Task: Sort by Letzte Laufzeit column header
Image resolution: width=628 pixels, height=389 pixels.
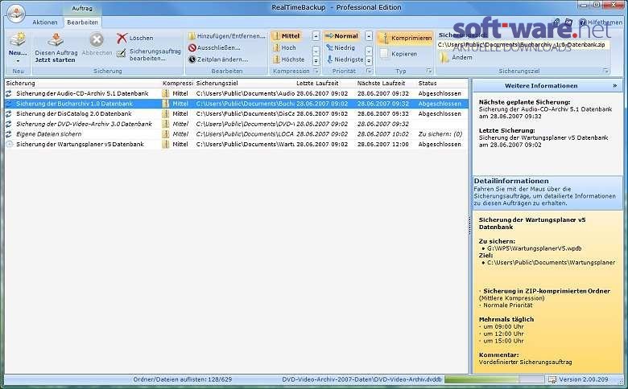Action: pyautogui.click(x=325, y=83)
